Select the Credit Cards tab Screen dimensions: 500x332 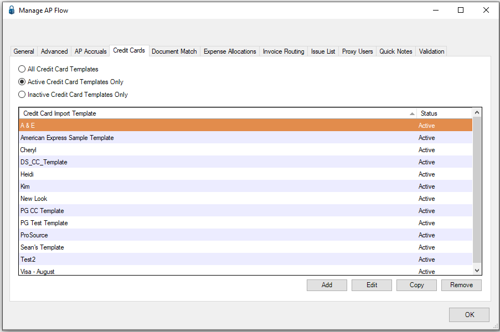[129, 50]
